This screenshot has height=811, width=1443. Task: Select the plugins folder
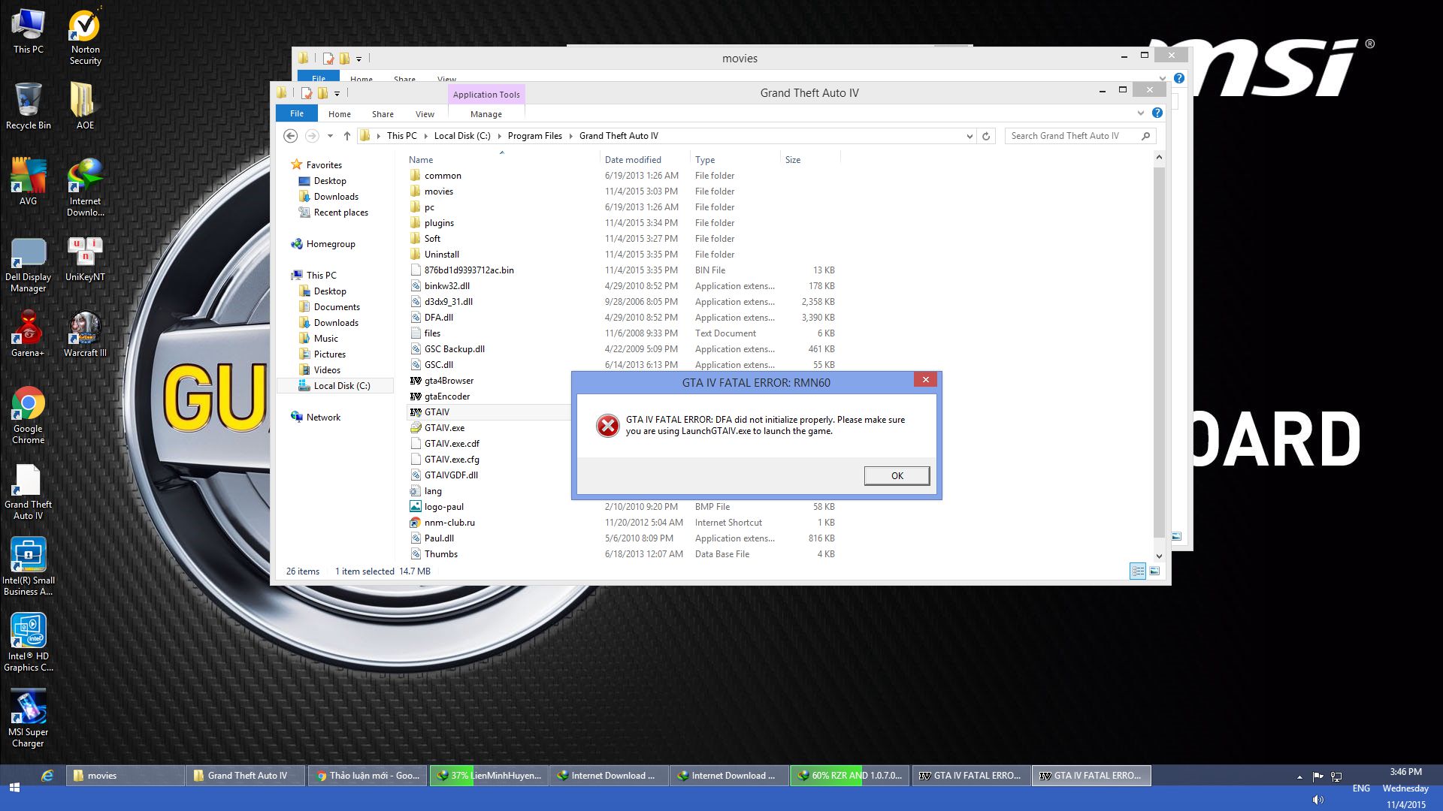click(439, 223)
